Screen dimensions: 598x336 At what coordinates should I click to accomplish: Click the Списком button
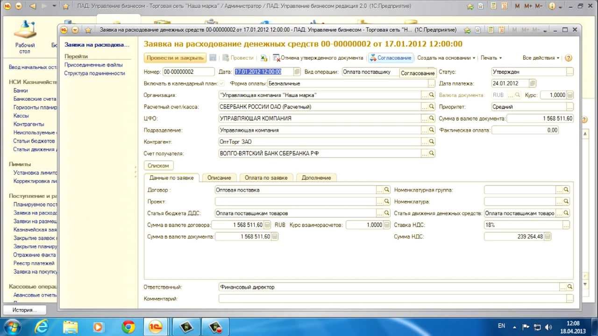(x=158, y=165)
